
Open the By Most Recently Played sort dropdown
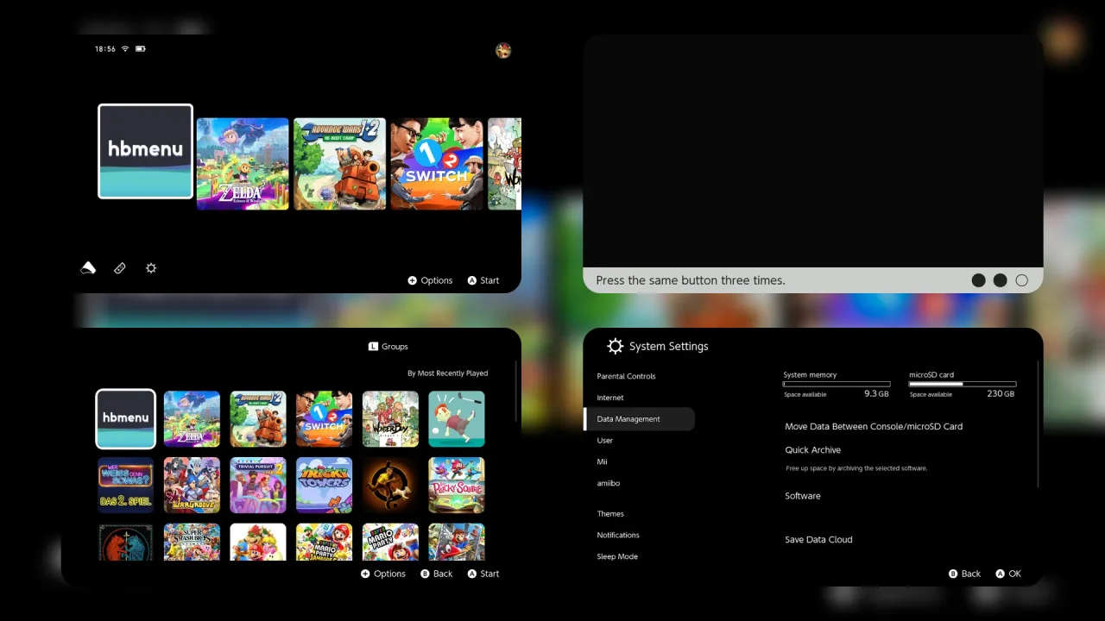(447, 373)
